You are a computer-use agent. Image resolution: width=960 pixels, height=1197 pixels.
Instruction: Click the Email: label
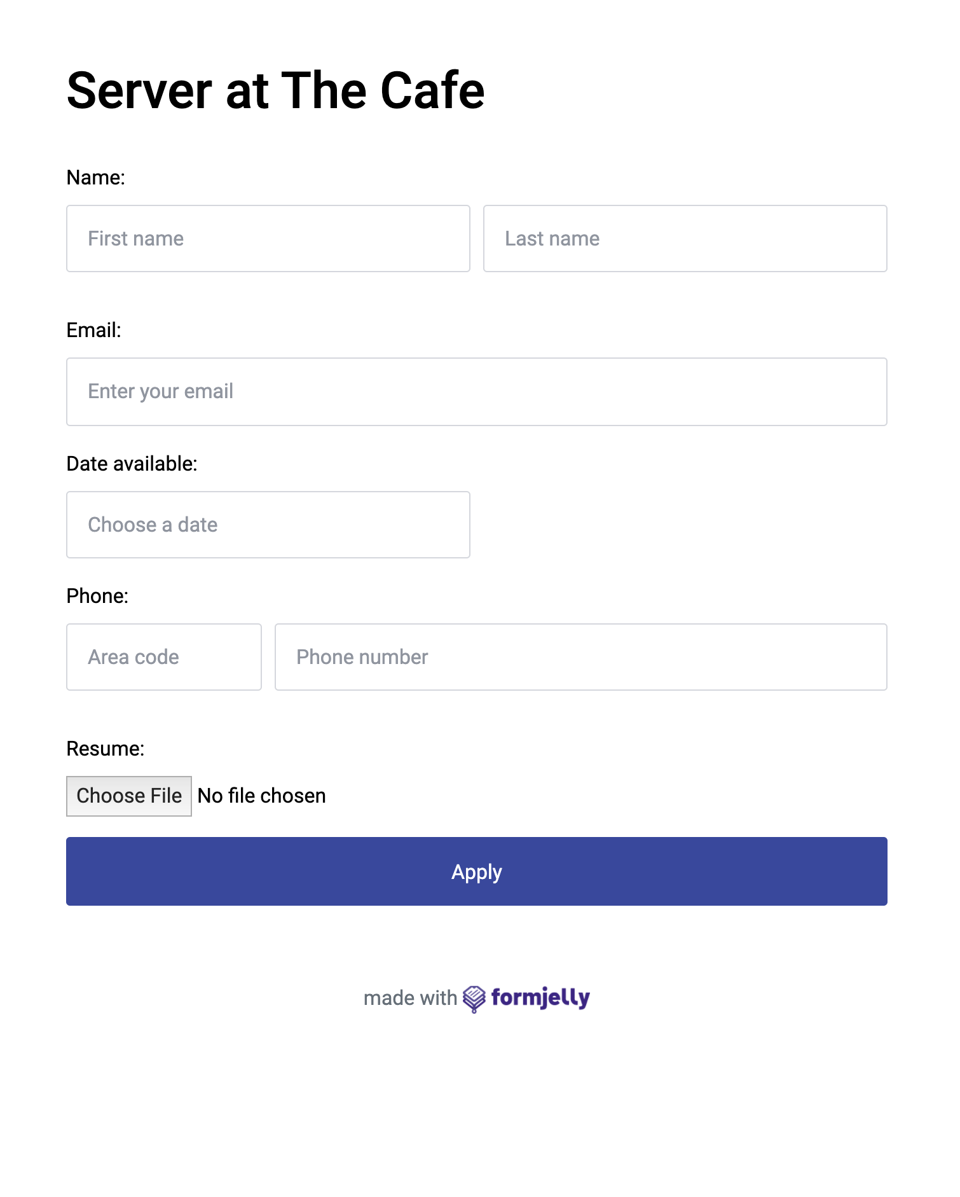click(x=94, y=330)
